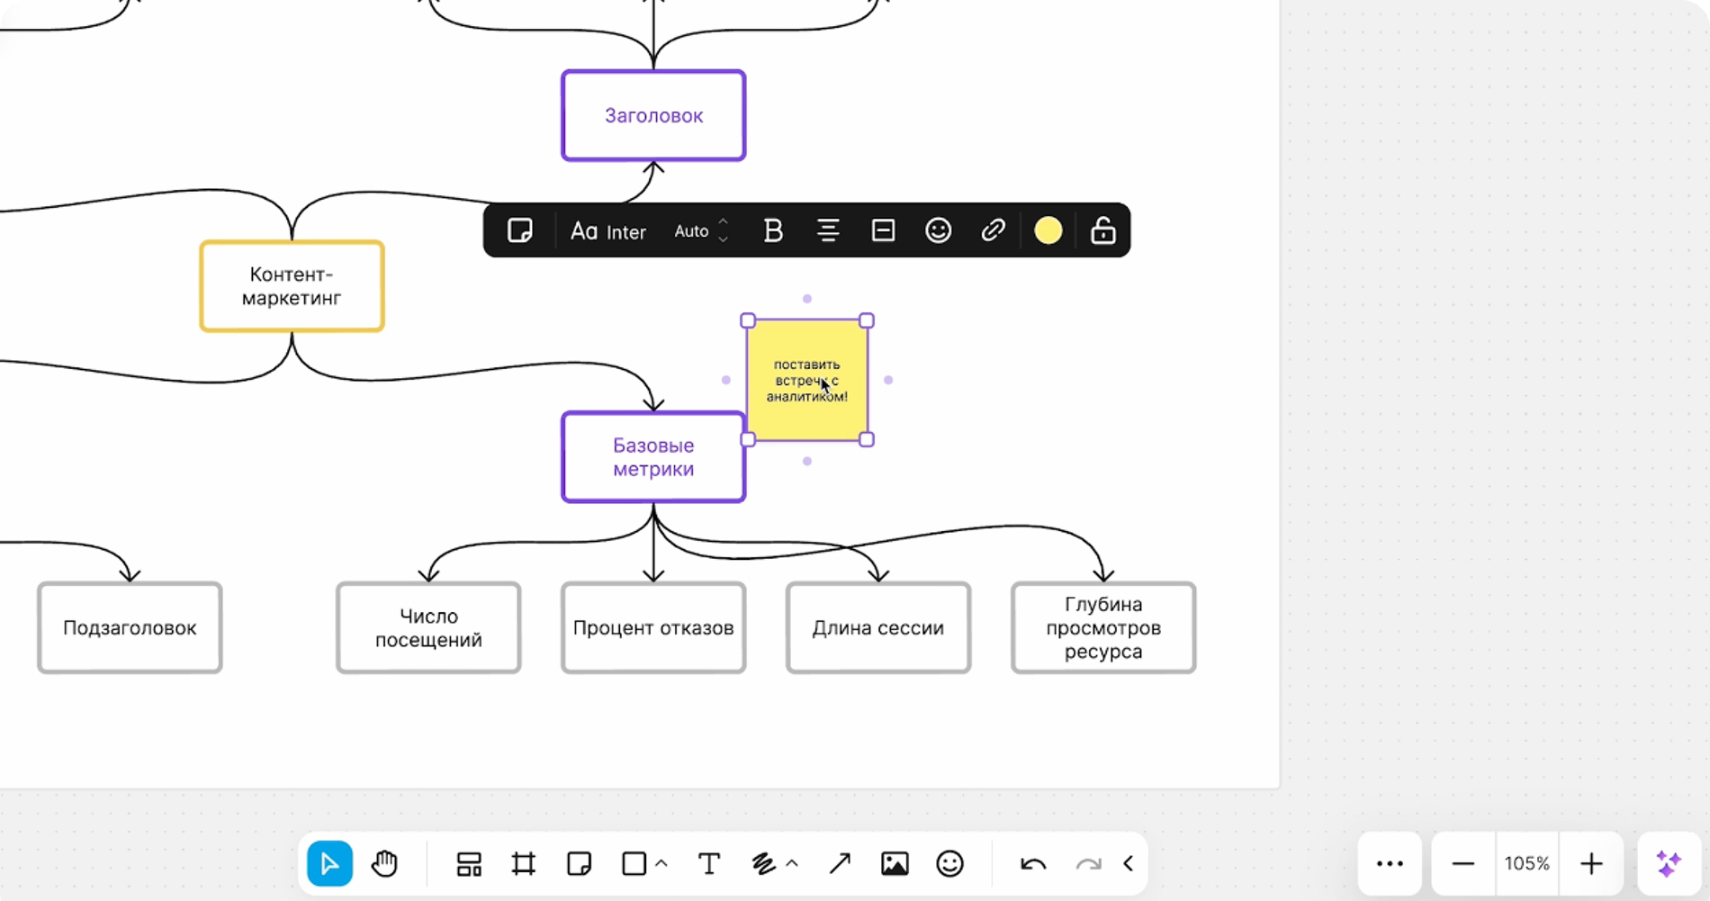Open the yellow sticky color swatch
1710x901 pixels.
coord(1048,231)
